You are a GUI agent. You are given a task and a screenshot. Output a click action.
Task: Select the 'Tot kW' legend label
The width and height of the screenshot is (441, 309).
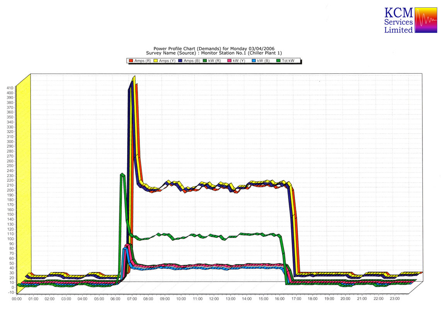point(288,61)
